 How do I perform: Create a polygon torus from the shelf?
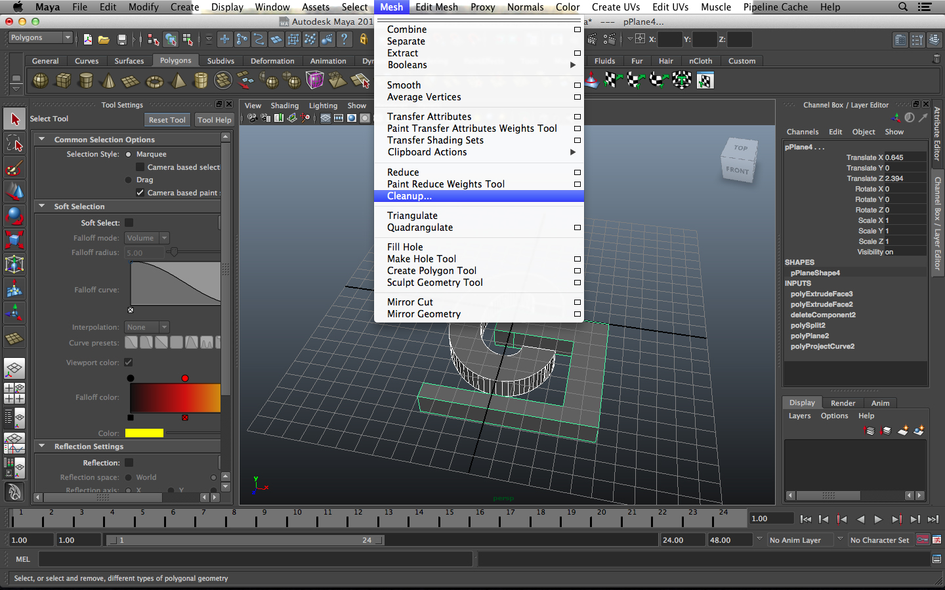pos(154,81)
